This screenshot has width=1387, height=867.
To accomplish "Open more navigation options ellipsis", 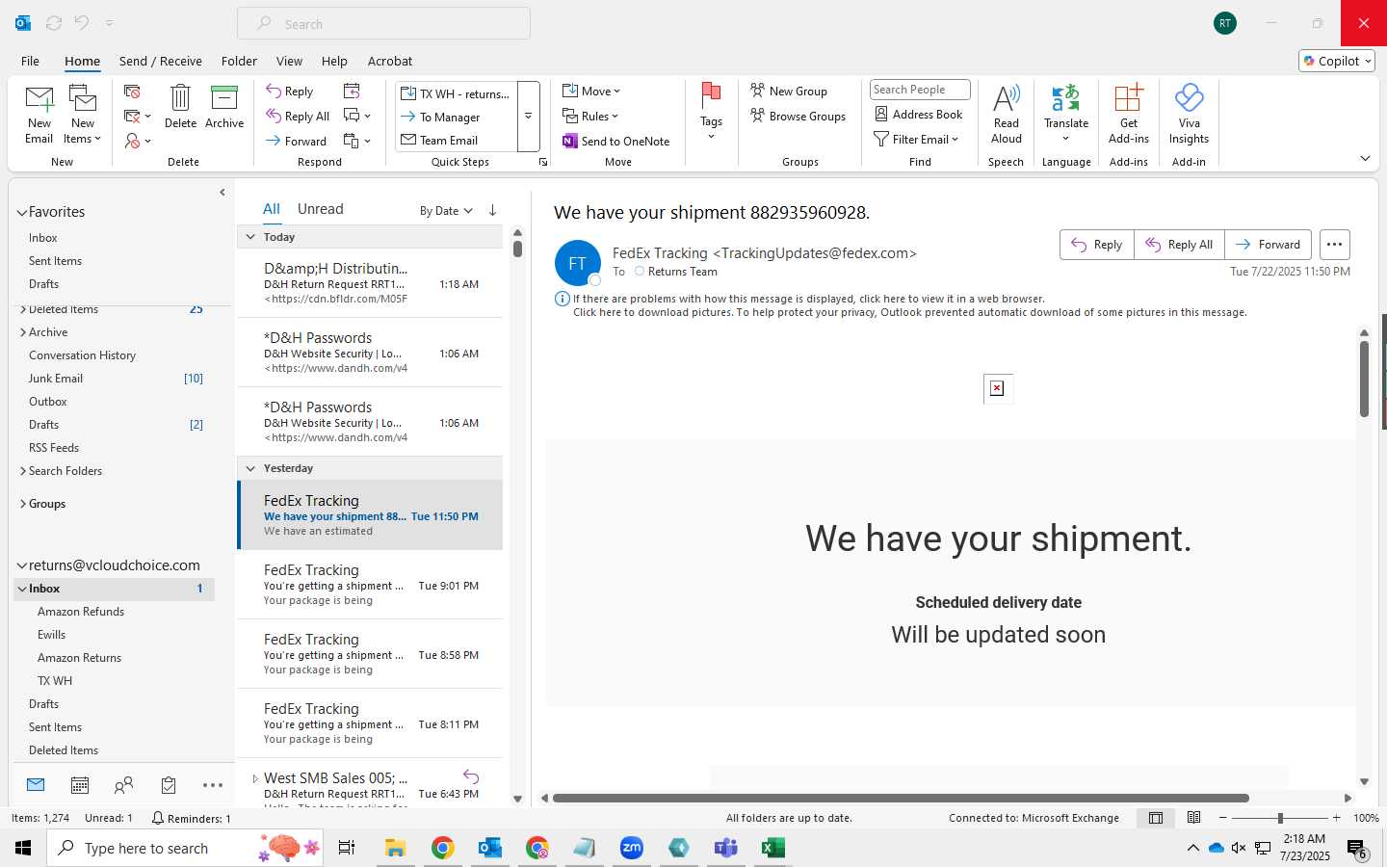I will [213, 785].
